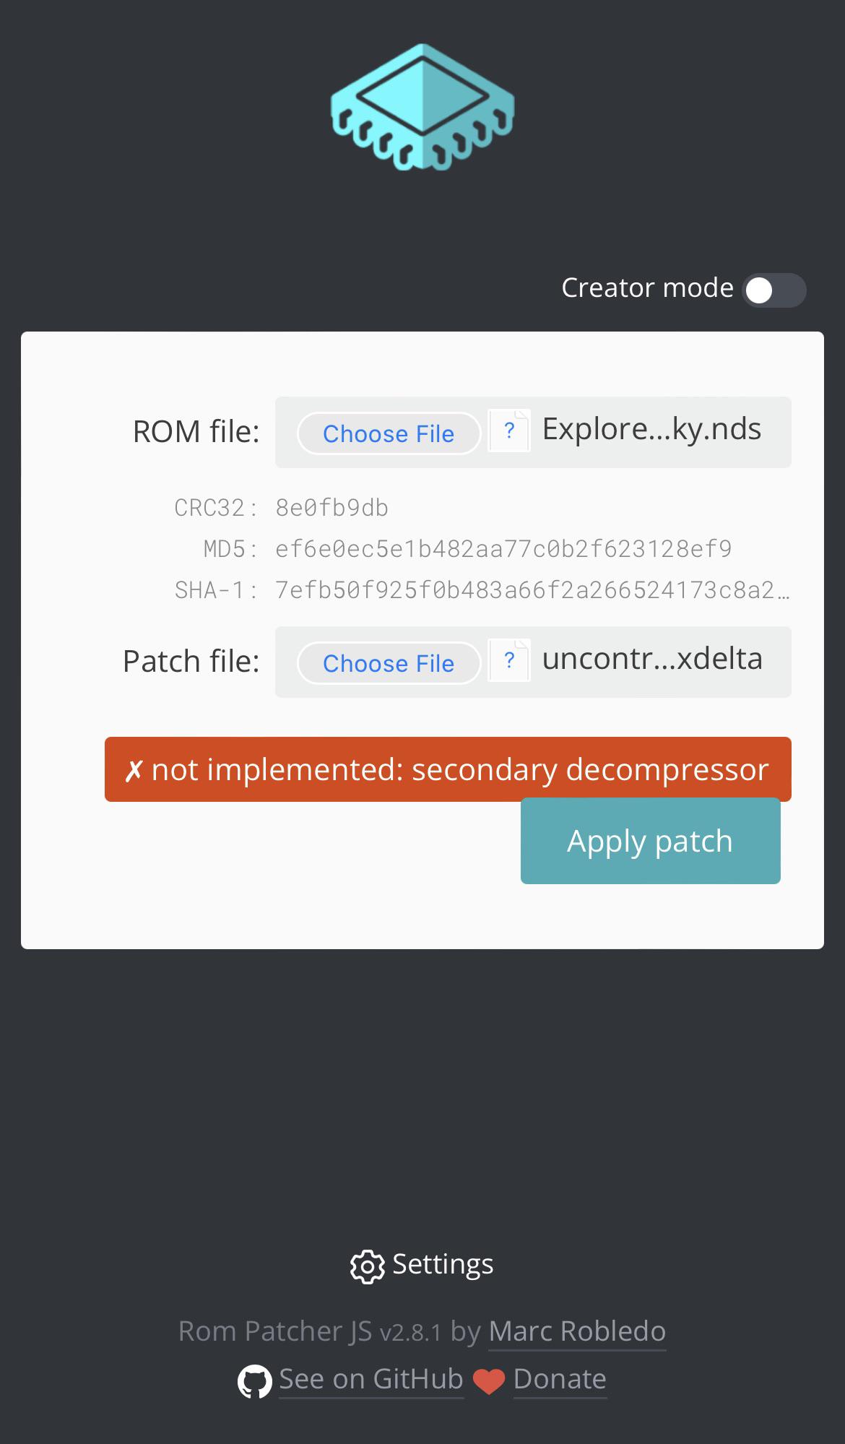Screen dimensions: 845x1444
Task: Select the ROM filename Explore...ky.nds
Action: 651,428
